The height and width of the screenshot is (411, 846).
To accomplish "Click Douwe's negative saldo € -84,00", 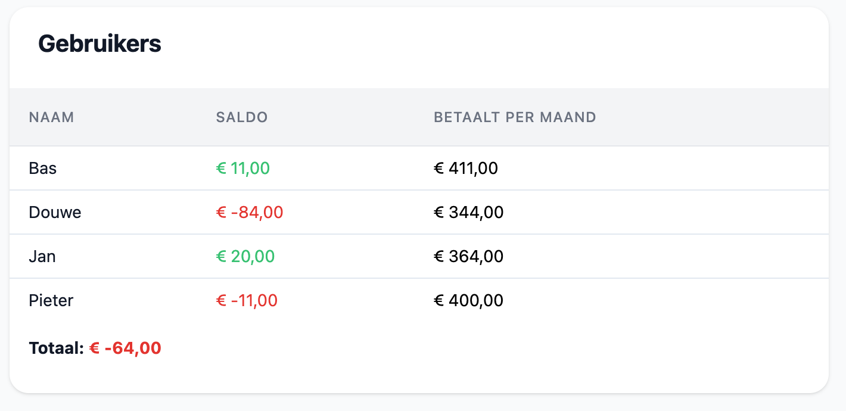I will (x=249, y=212).
